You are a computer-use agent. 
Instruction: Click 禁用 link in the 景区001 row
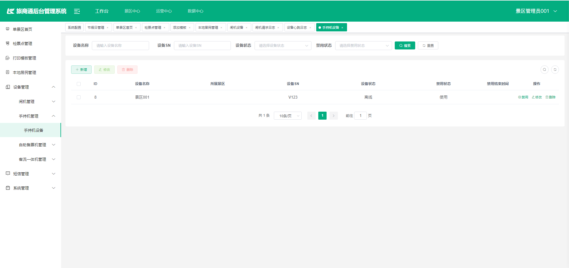[x=523, y=97]
